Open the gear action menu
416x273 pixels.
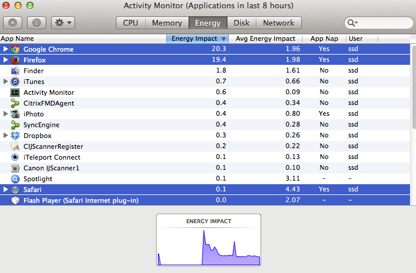point(63,23)
